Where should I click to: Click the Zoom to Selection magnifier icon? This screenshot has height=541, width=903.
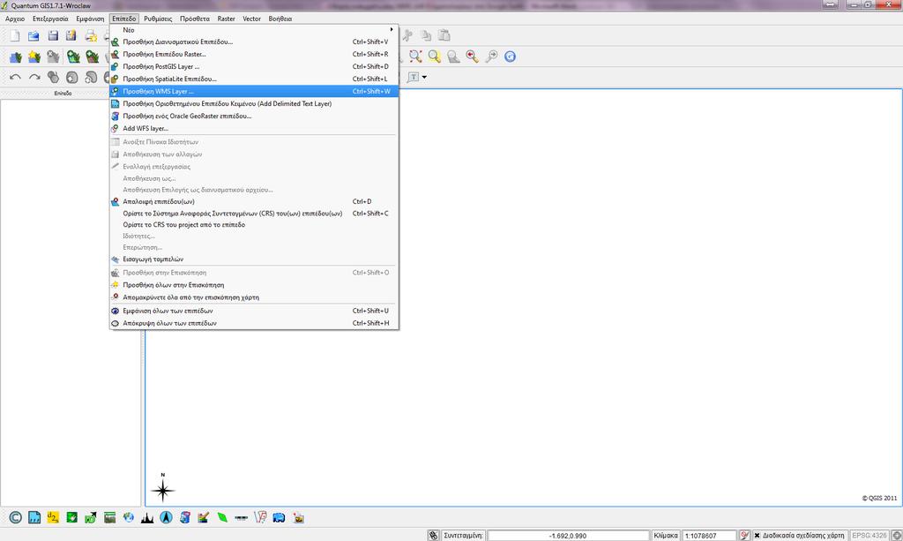(x=434, y=56)
